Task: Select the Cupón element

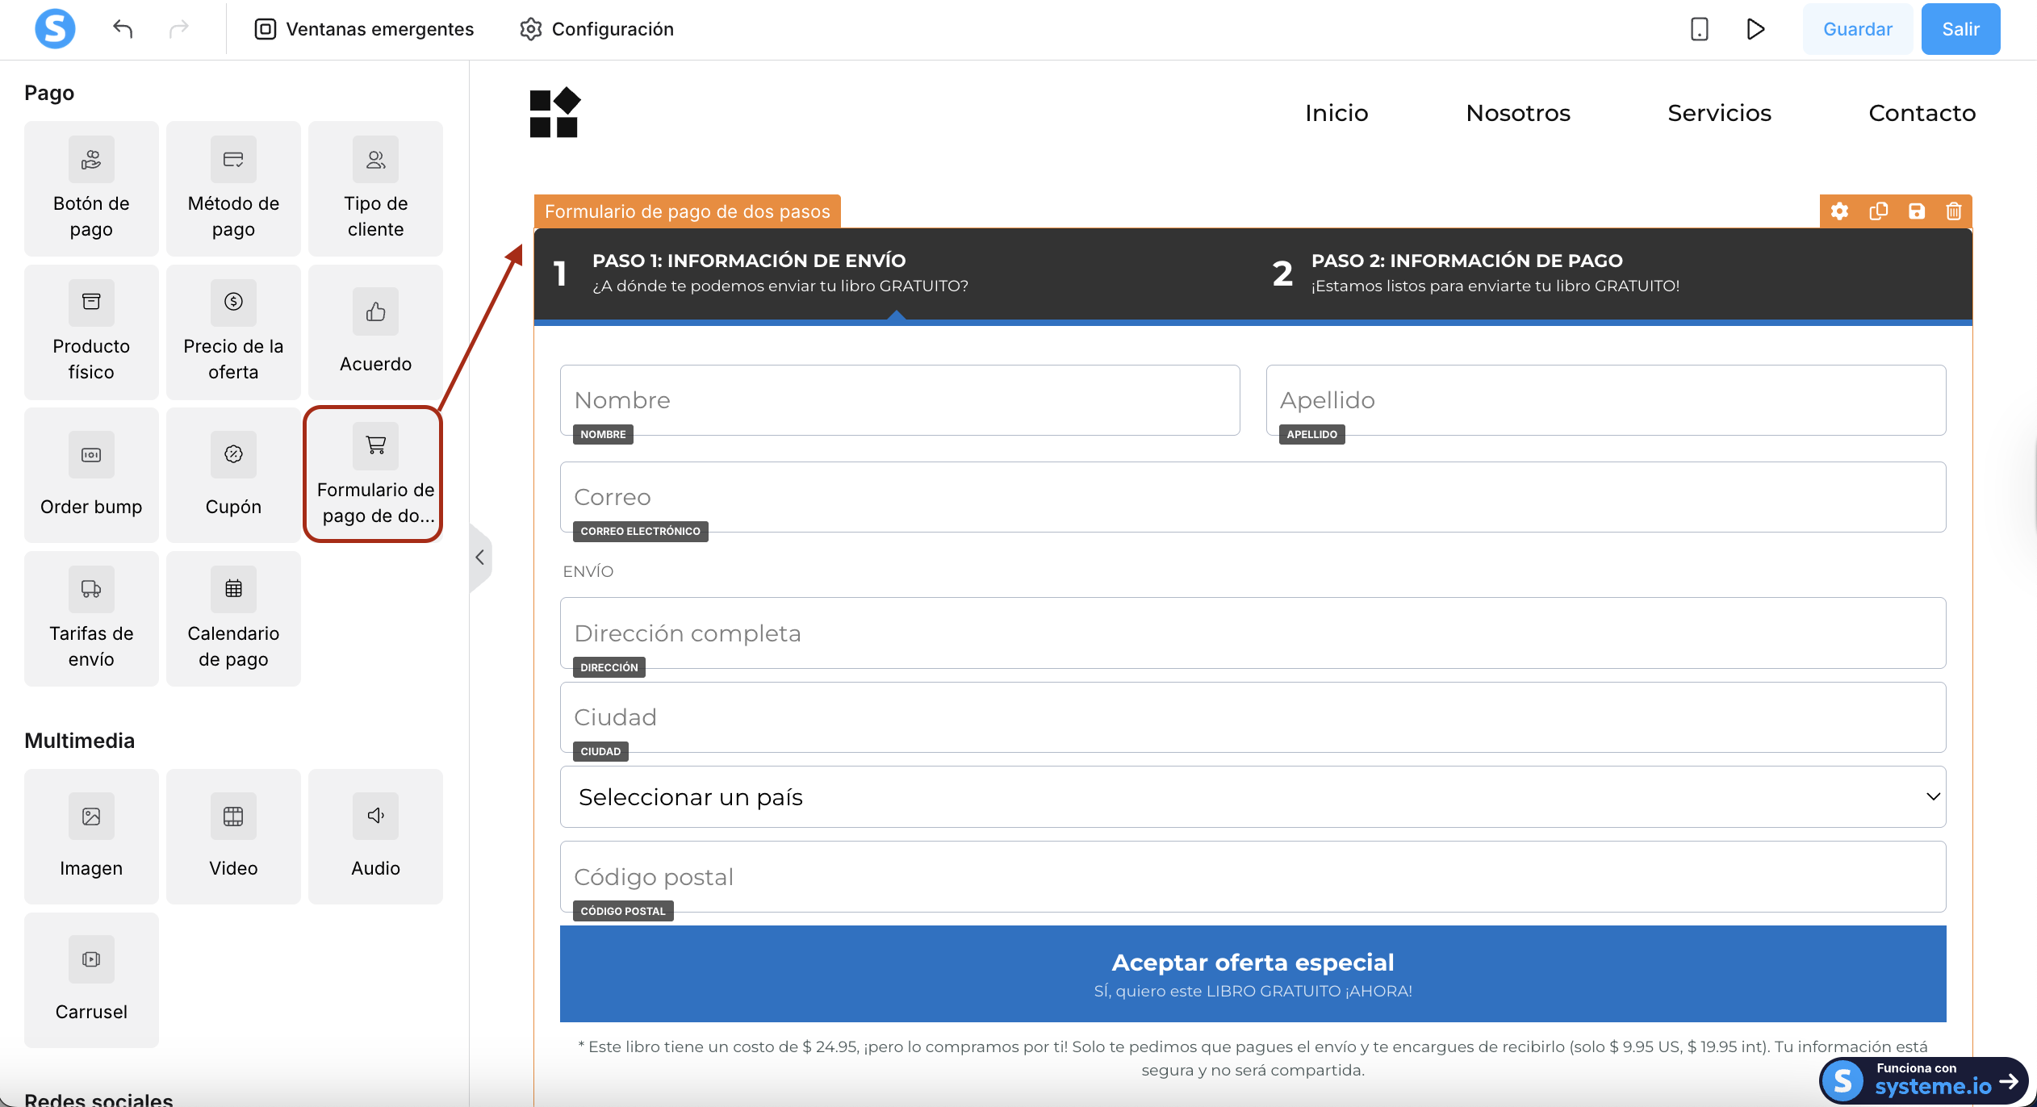Action: (233, 474)
